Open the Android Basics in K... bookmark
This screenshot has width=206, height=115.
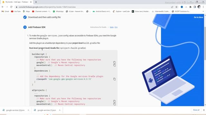pos(102,11)
